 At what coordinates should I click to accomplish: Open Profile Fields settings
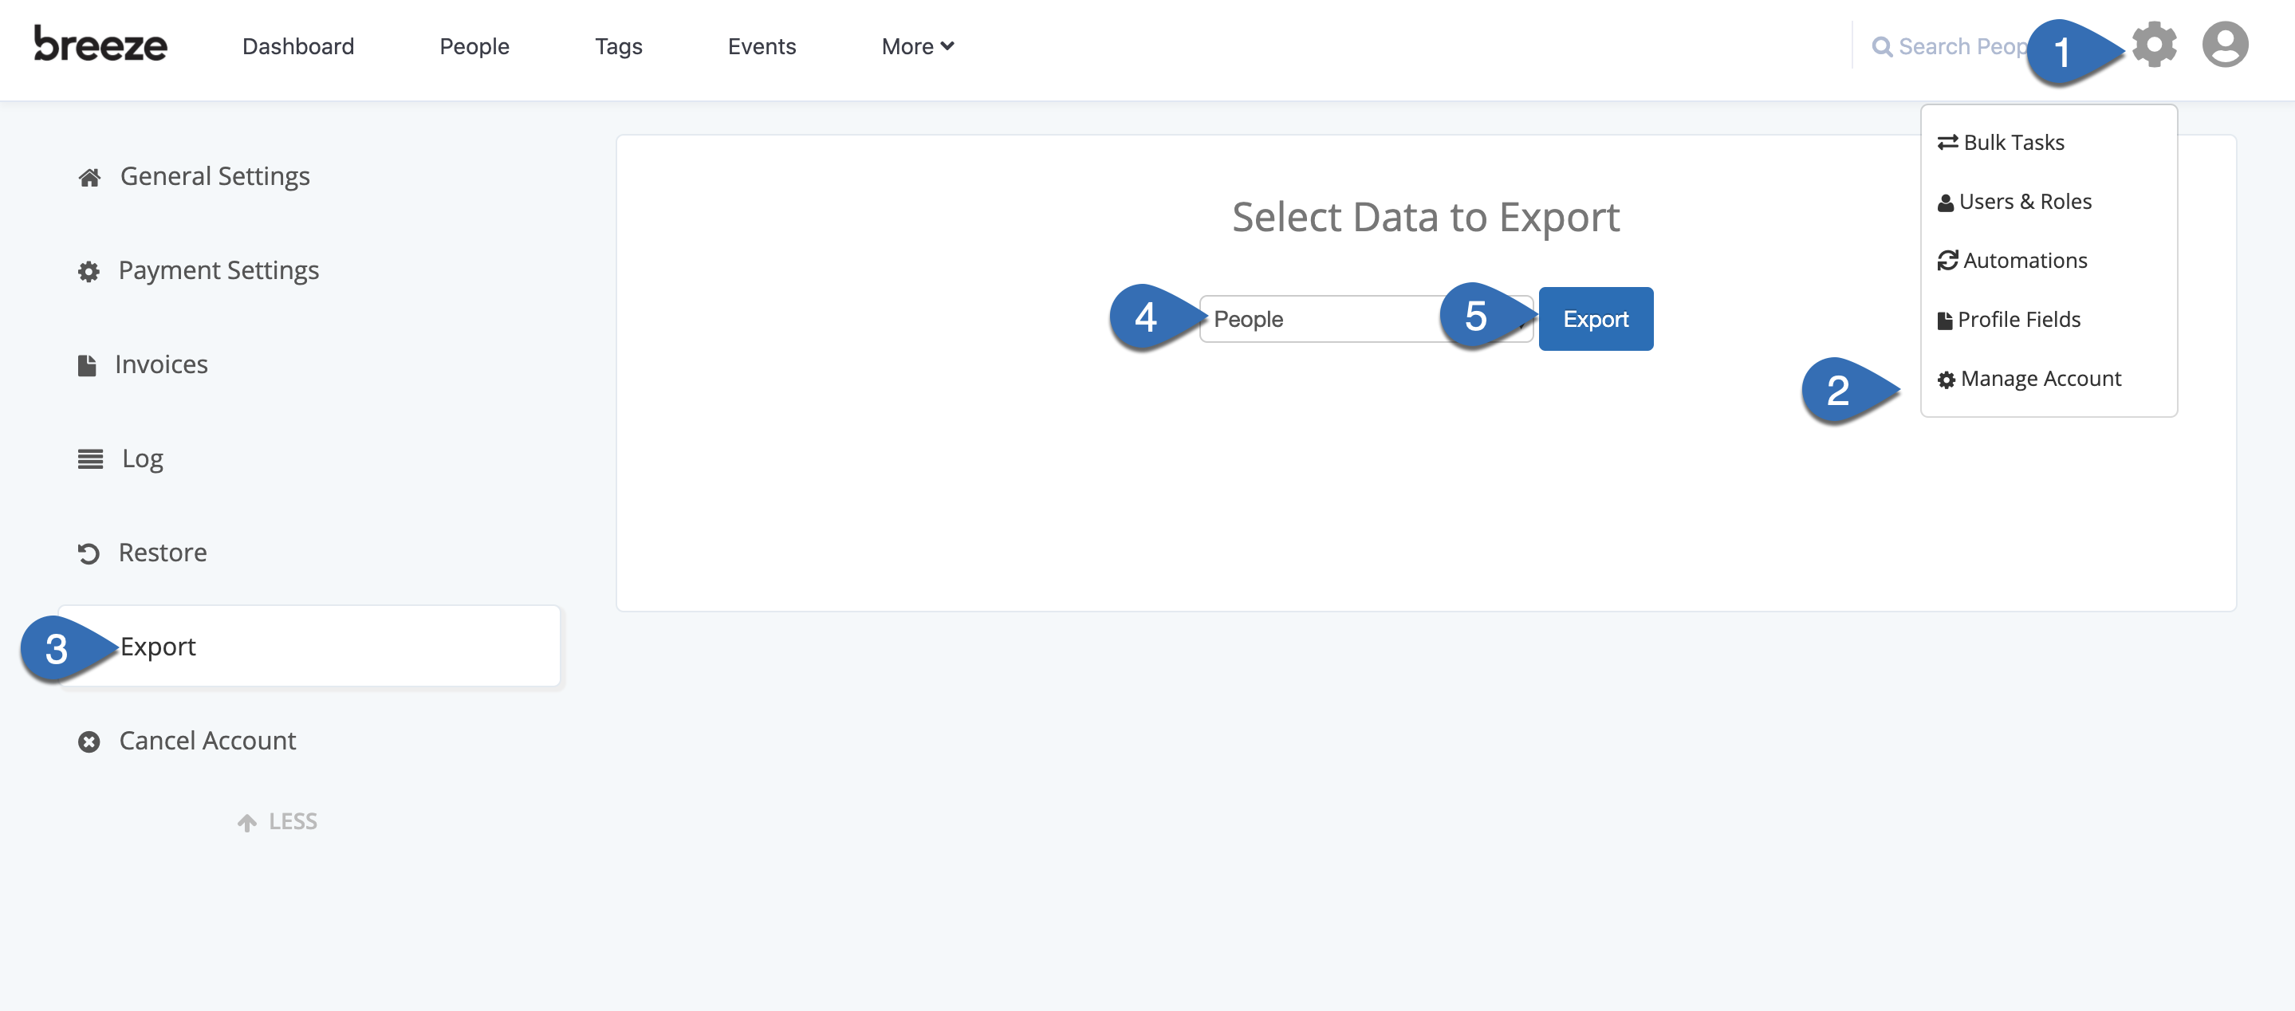coord(2020,319)
